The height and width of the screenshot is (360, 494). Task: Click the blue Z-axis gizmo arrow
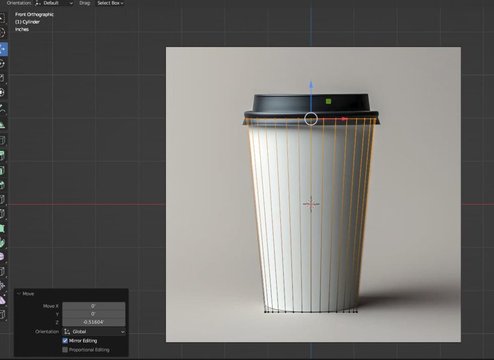tap(312, 86)
